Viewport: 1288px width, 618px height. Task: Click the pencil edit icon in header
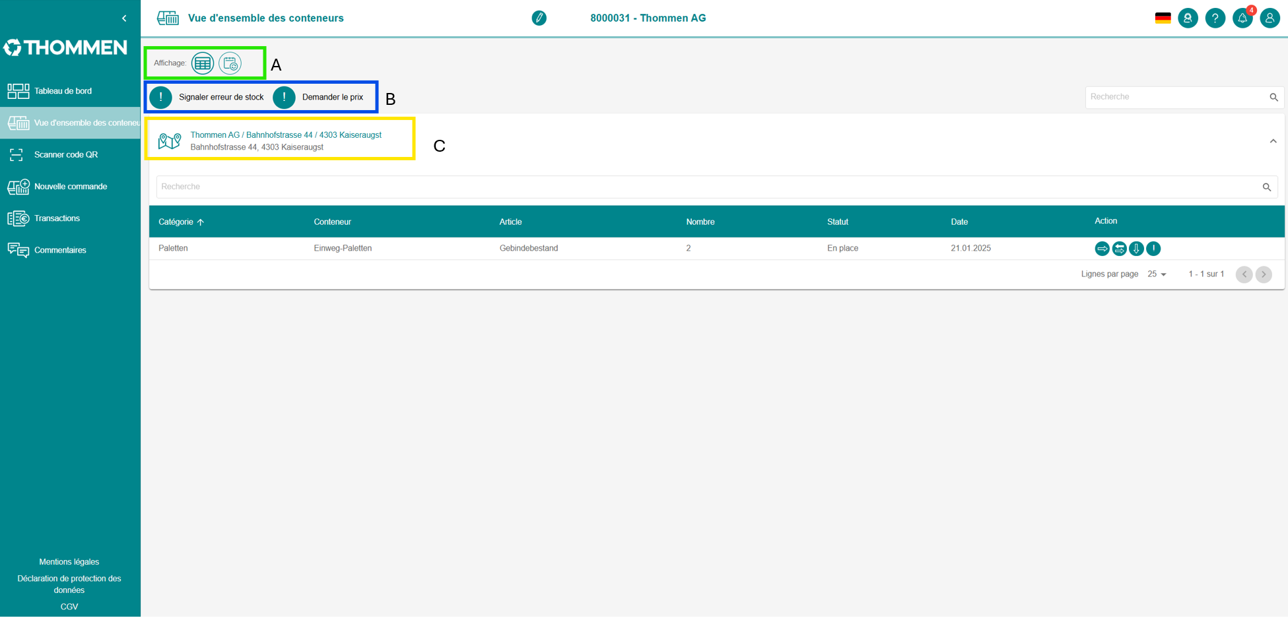click(x=539, y=18)
